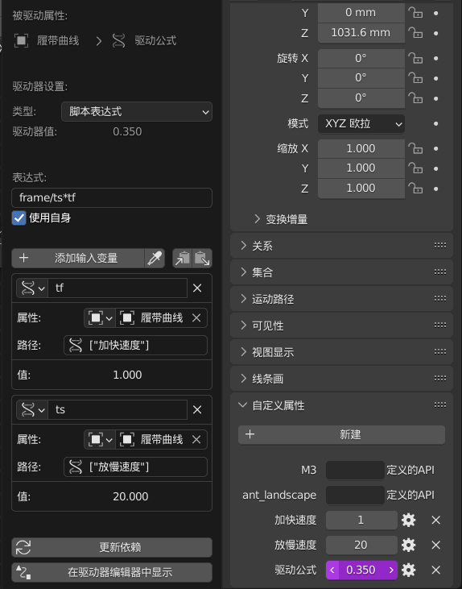Image resolution: width=462 pixels, height=589 pixels.
Task: Click the eyedropper icon beside 添加输入变量
Action: point(155,258)
